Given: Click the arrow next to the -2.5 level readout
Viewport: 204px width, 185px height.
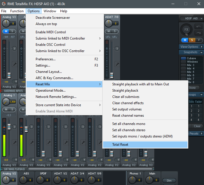Looking at the screenshot, I should [x=32, y=160].
